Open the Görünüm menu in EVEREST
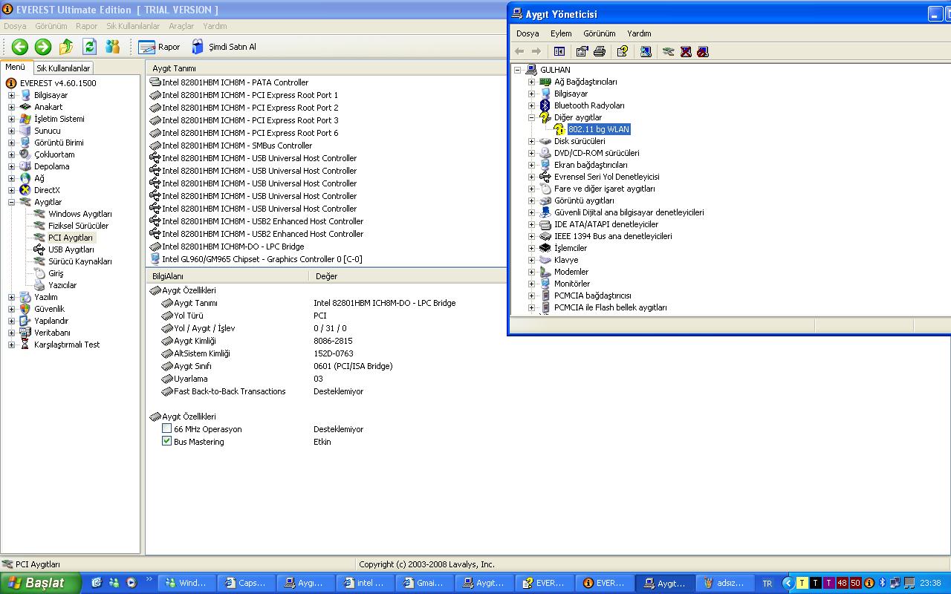951x594 pixels. pos(51,26)
